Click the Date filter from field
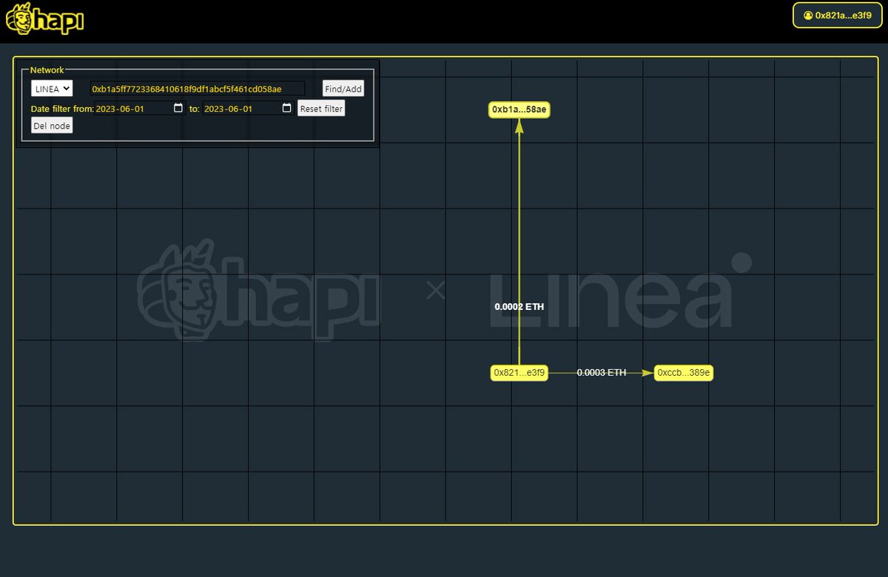Viewport: 888px width, 577px height. pos(140,108)
